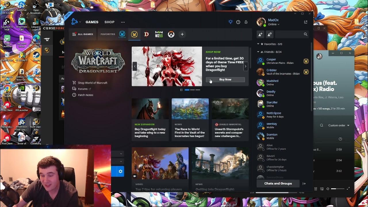Pop out the friends list window

[x=306, y=22]
